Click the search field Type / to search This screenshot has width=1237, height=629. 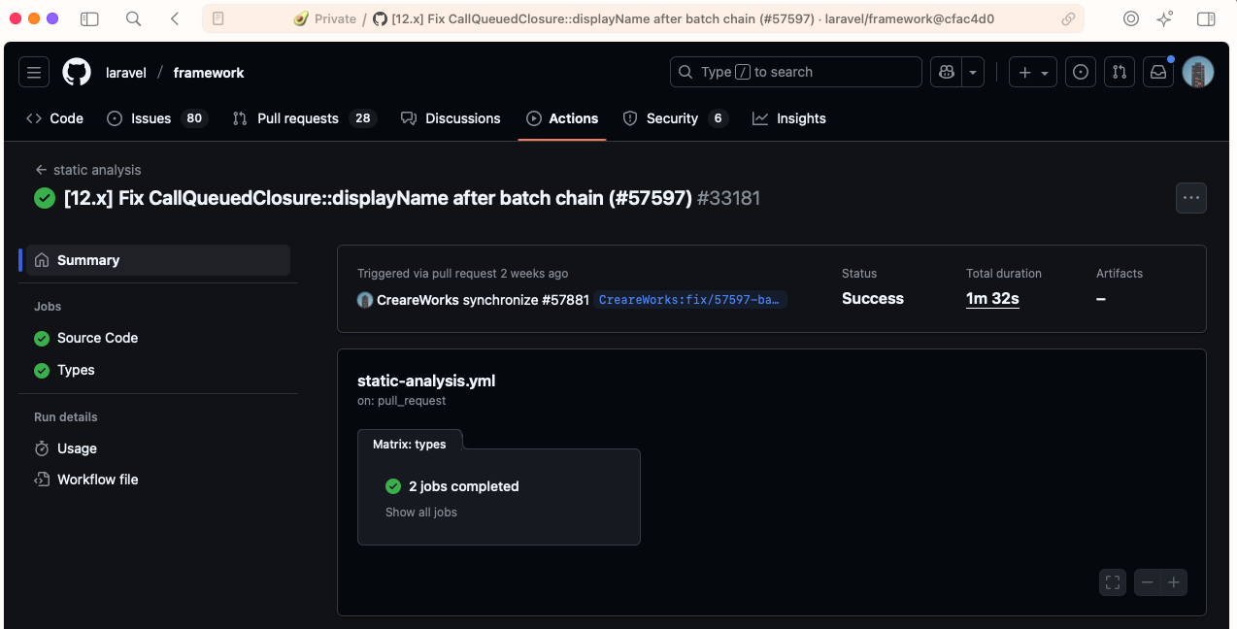pos(796,73)
